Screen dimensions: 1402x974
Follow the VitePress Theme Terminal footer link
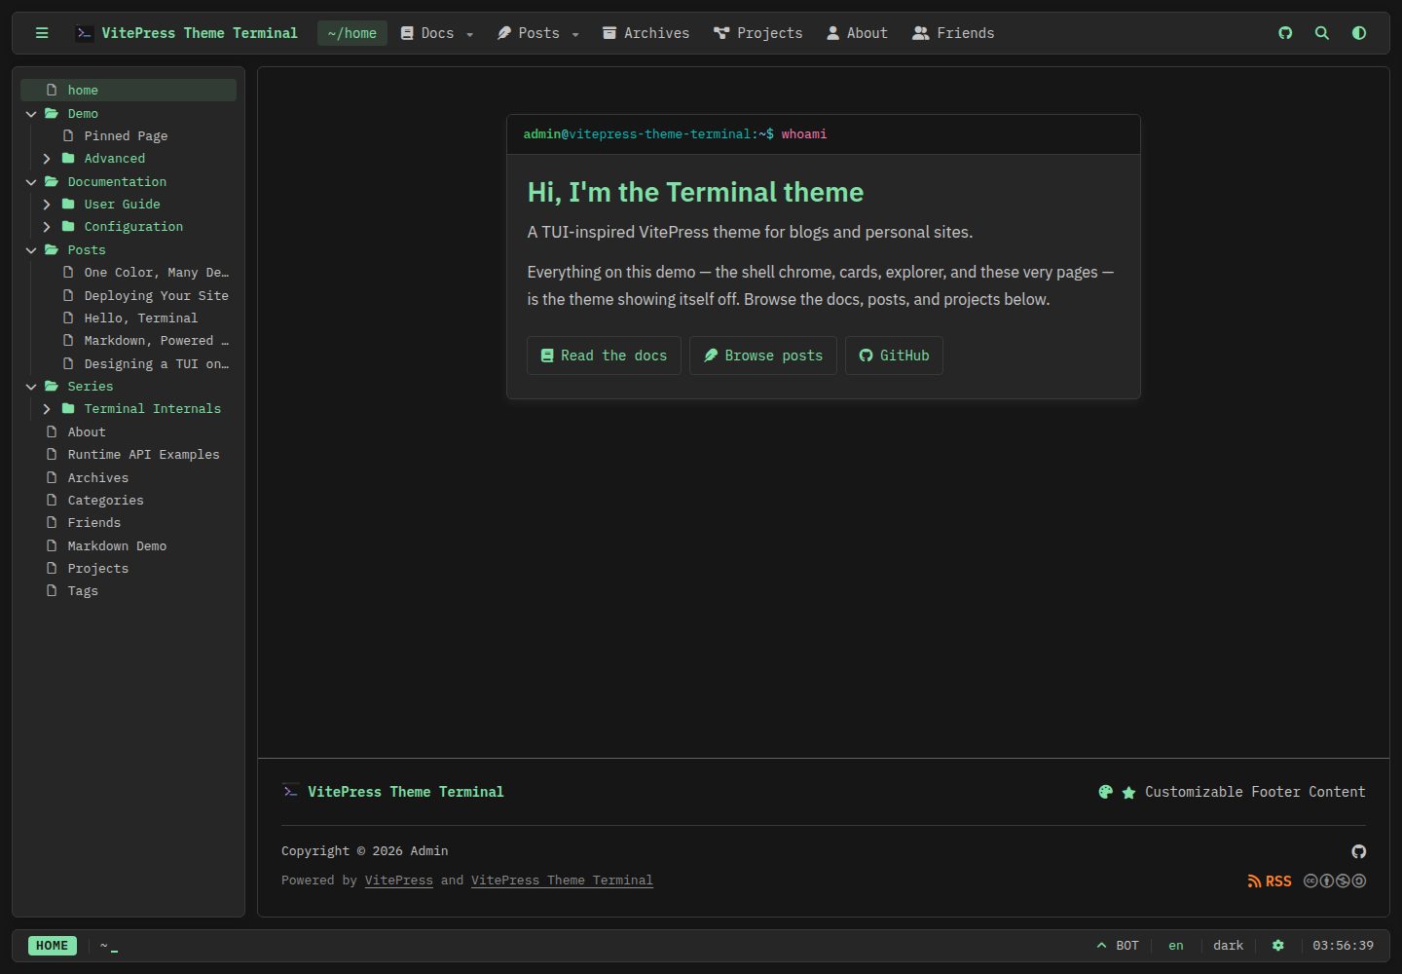click(562, 880)
